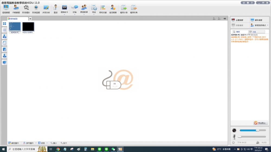Launch 共用白板 shared whiteboard
The height and width of the screenshot is (152, 271).
[x=46, y=9]
